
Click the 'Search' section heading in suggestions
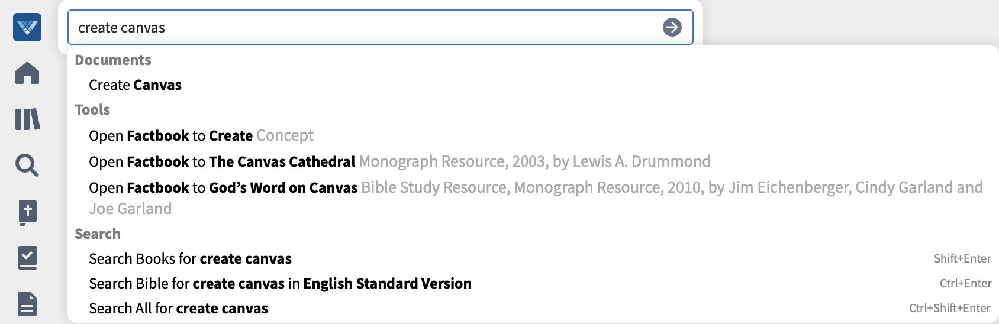98,234
